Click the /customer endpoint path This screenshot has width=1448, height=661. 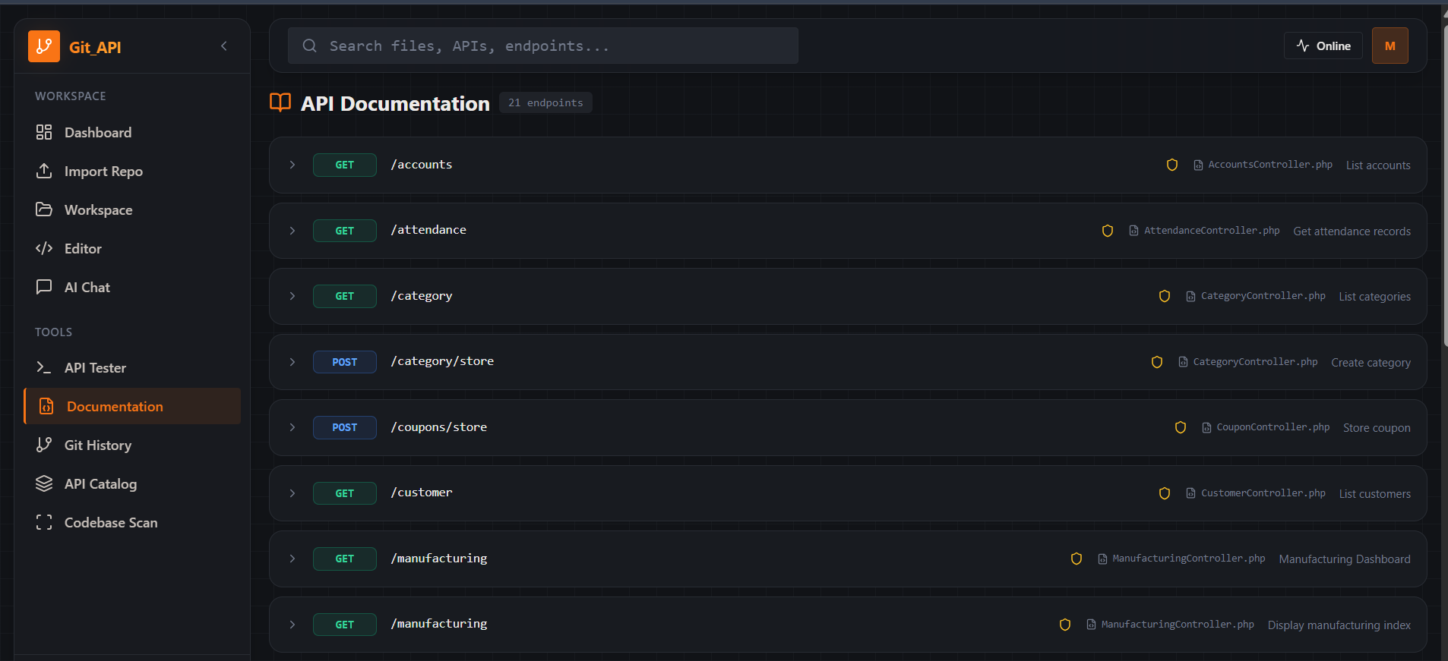pos(422,493)
